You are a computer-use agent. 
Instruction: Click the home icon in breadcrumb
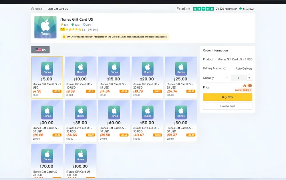click(x=33, y=9)
